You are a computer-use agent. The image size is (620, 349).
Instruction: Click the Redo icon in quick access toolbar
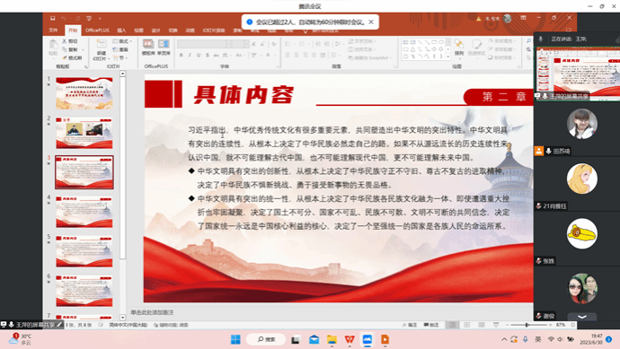point(77,18)
